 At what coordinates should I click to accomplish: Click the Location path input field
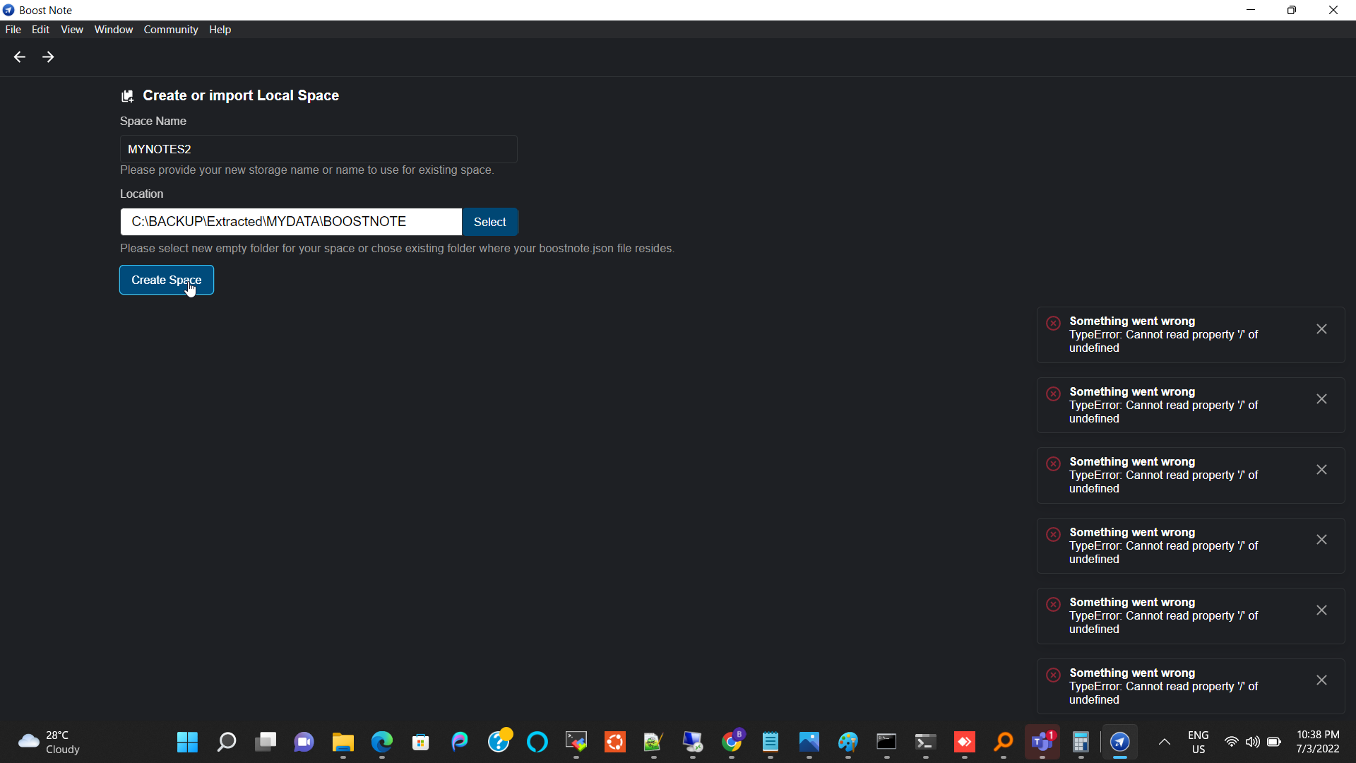tap(291, 222)
